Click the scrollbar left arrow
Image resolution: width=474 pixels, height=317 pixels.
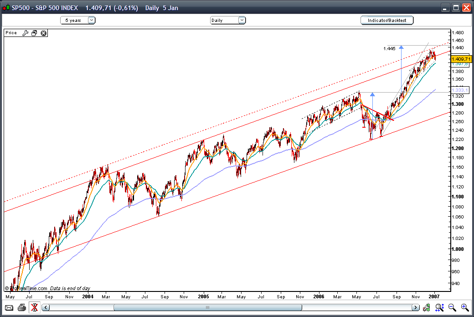[46, 307]
